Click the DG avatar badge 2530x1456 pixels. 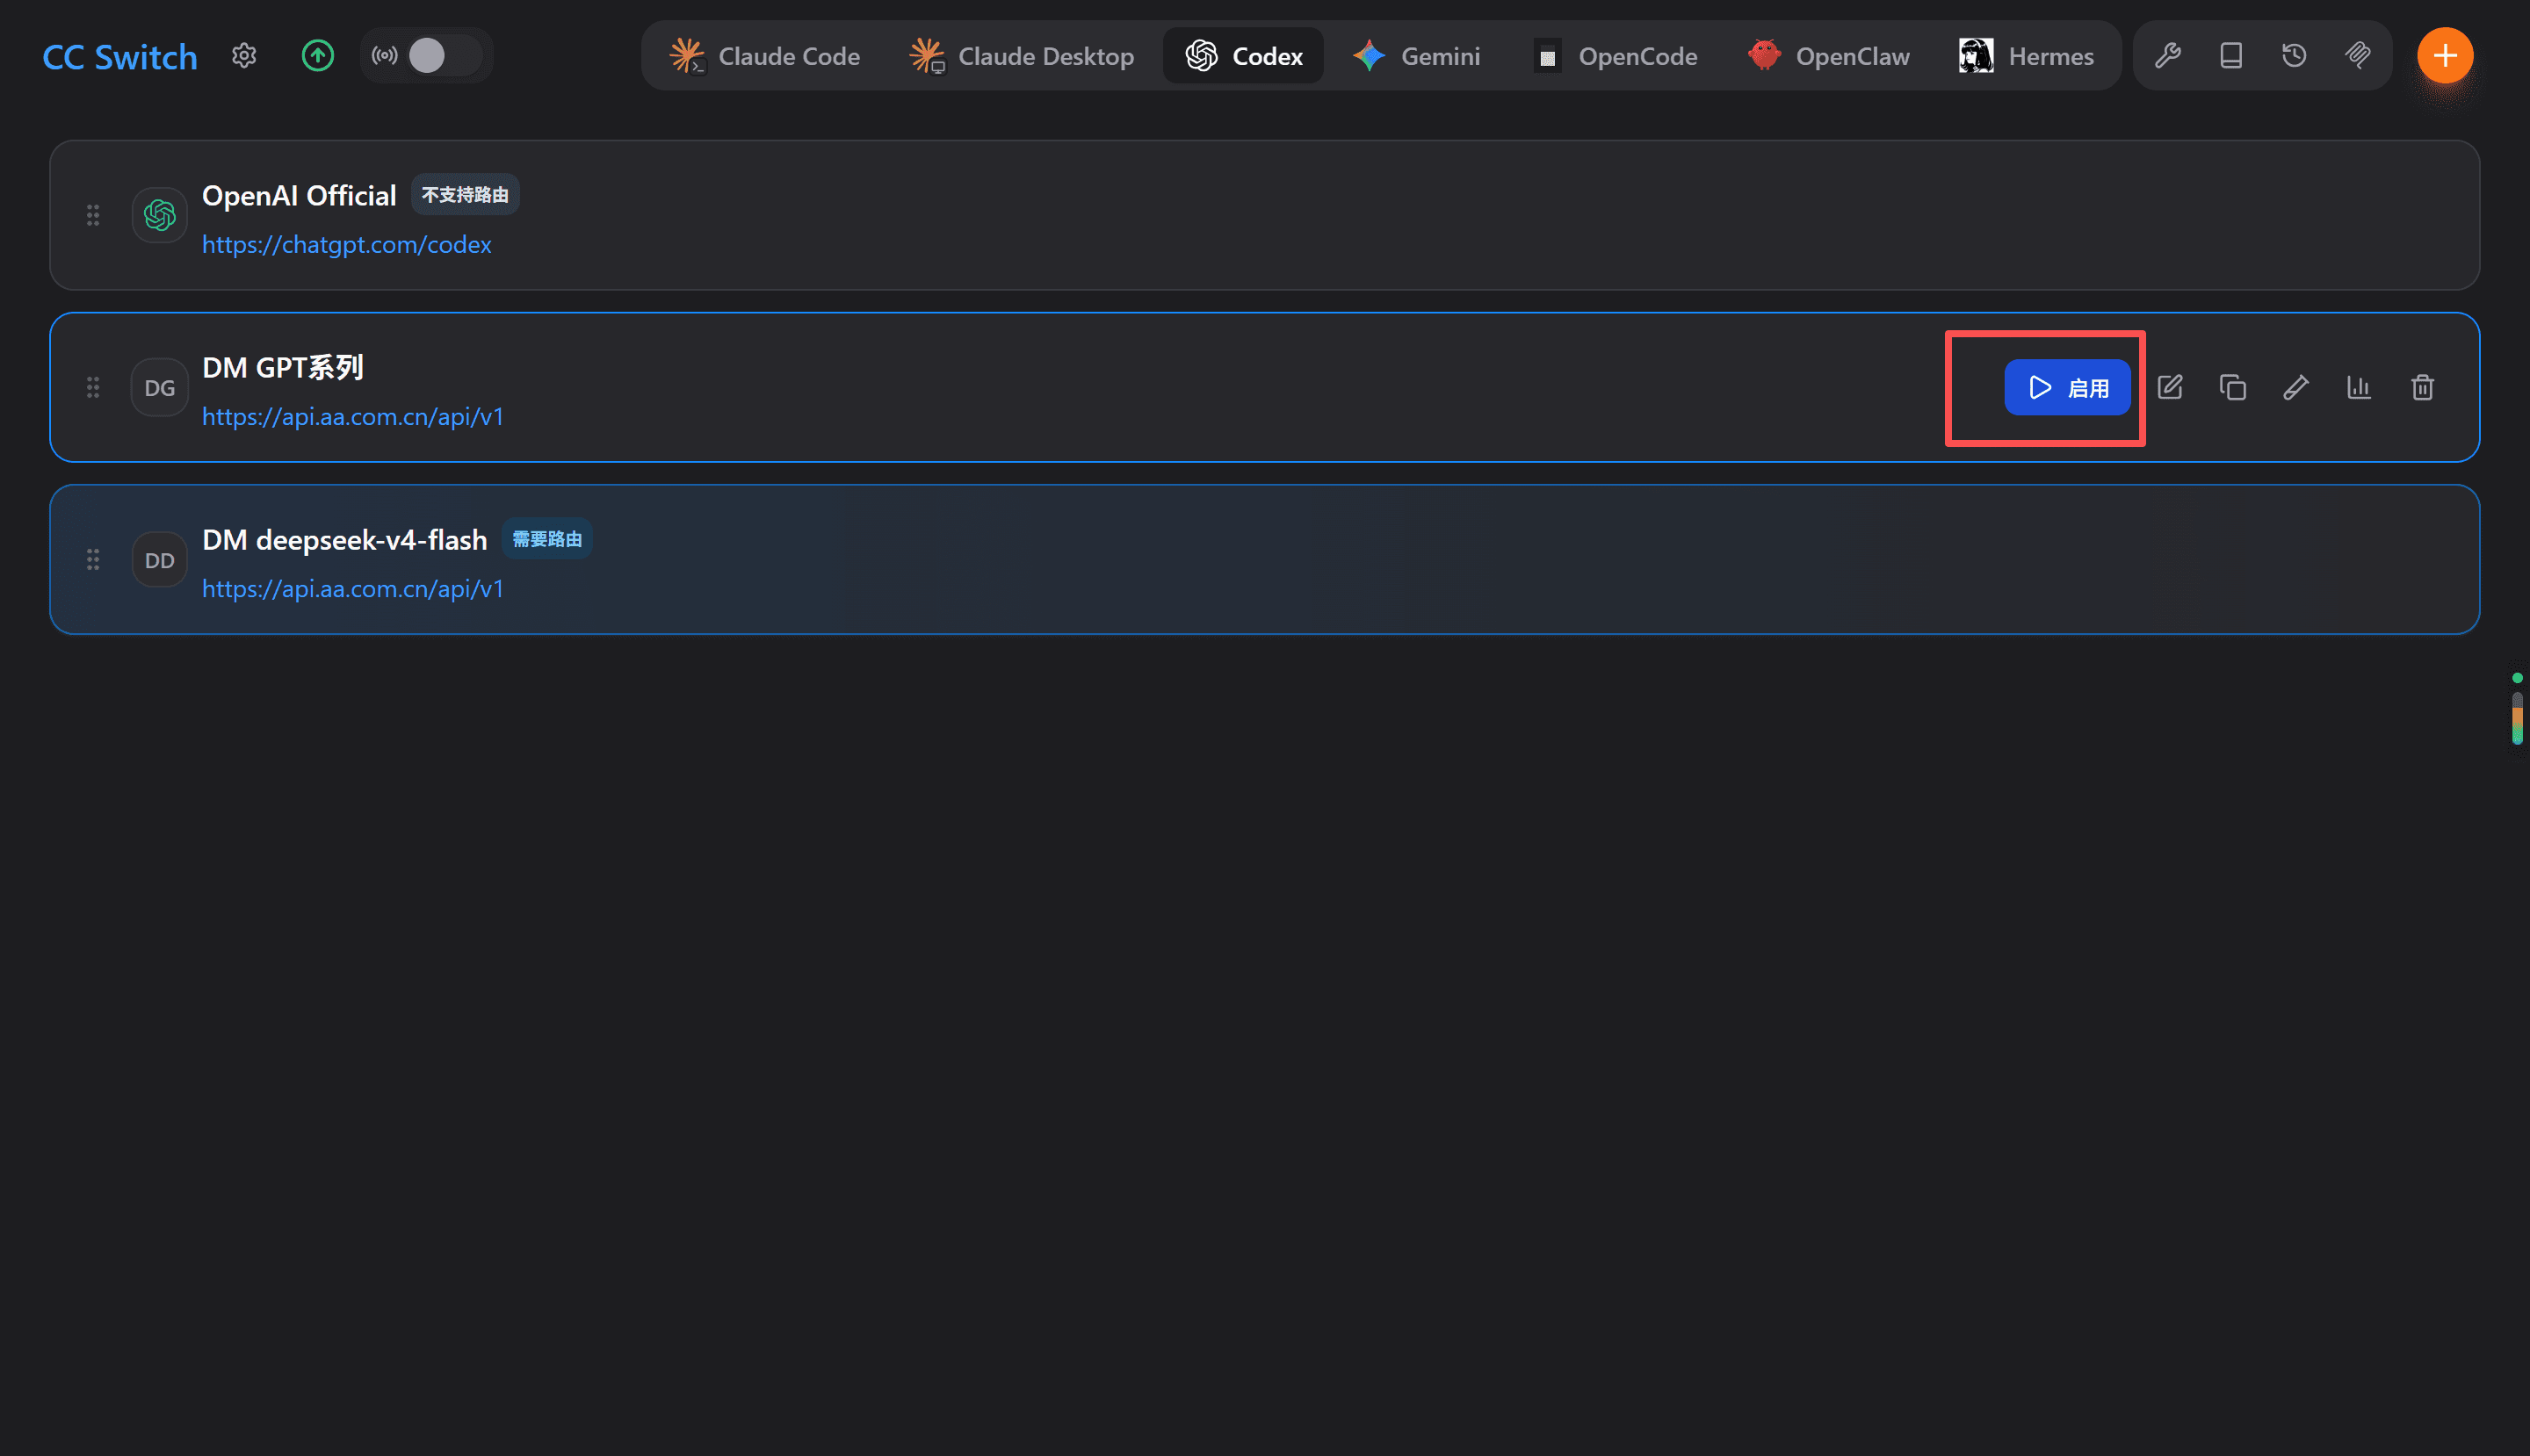(160, 387)
